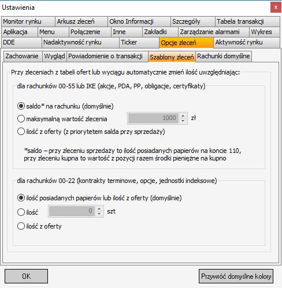Confirm settings with OK button
This screenshot has height=288, width=282.
[26, 276]
